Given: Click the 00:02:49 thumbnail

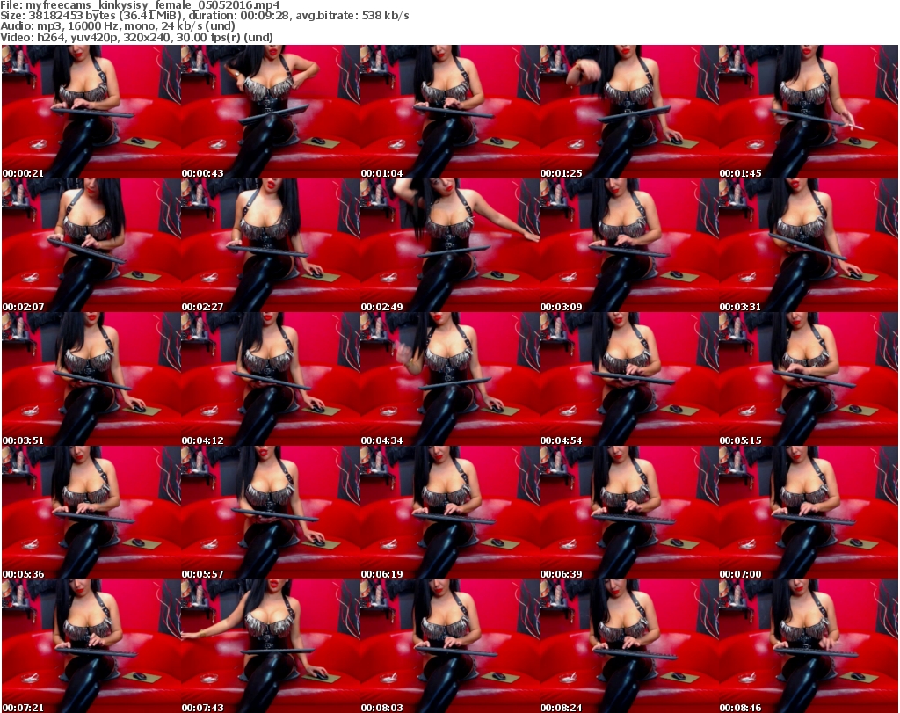Looking at the screenshot, I should [x=449, y=245].
